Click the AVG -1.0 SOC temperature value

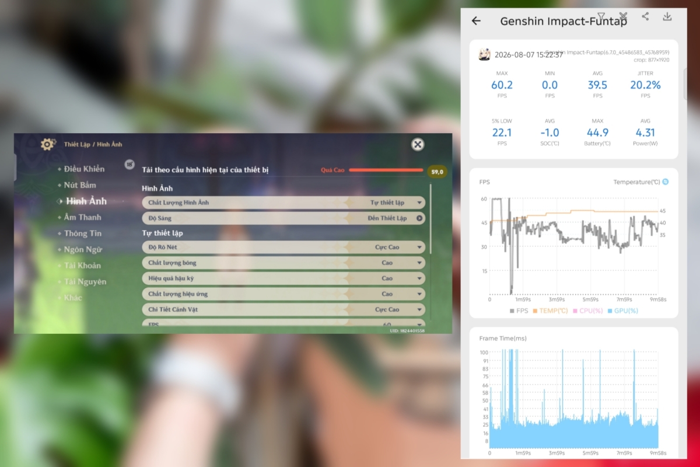549,133
